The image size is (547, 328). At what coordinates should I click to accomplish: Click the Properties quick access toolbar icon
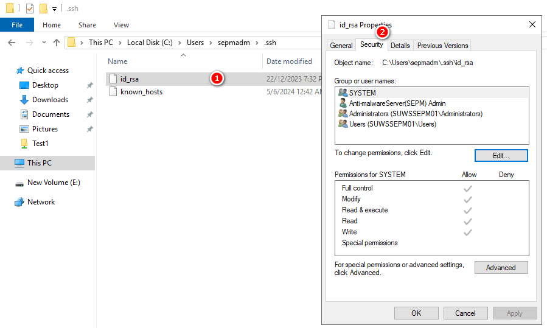[29, 9]
